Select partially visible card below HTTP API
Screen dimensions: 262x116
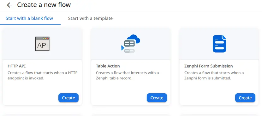tap(42, 115)
